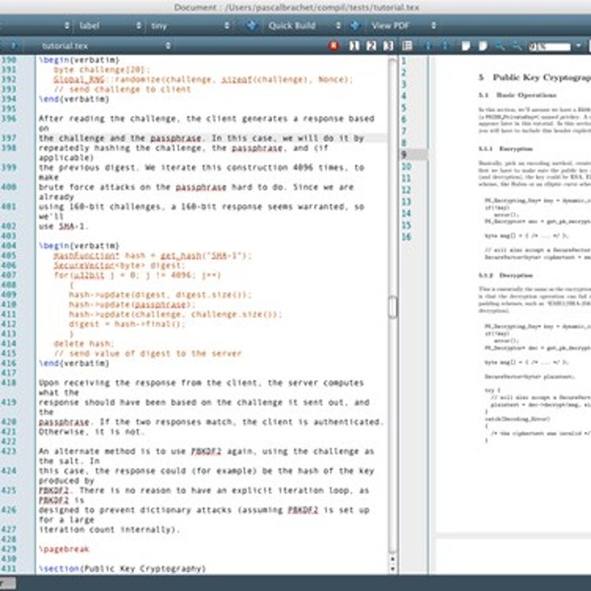Open the label dropdown
Image resolution: width=591 pixels, height=591 pixels.
pos(110,25)
